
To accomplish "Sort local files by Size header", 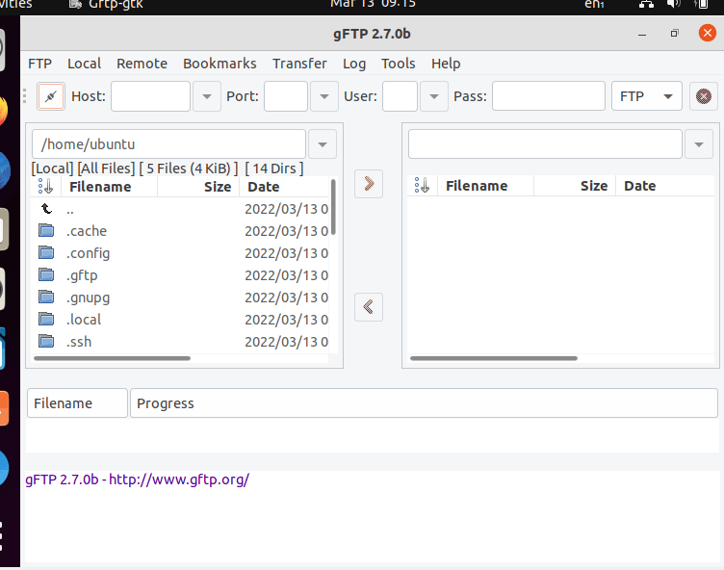I will pyautogui.click(x=198, y=187).
